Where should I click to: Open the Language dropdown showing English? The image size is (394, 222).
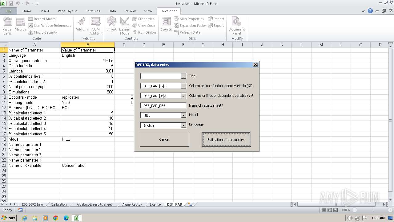tap(183, 125)
